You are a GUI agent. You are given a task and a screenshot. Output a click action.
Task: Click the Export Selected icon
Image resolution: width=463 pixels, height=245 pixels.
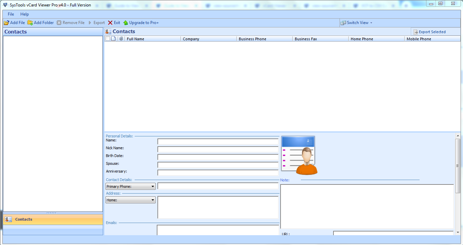pyautogui.click(x=416, y=32)
